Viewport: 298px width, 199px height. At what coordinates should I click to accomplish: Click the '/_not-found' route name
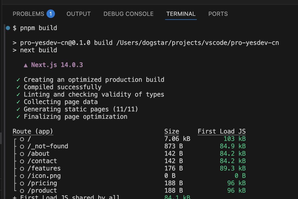point(48,146)
